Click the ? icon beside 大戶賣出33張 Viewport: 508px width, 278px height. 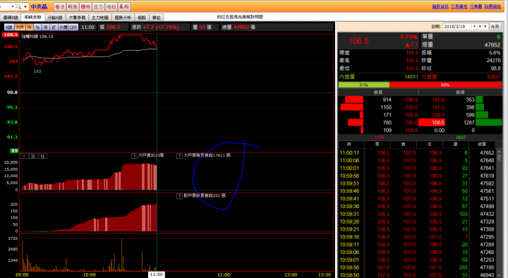(x=134, y=156)
